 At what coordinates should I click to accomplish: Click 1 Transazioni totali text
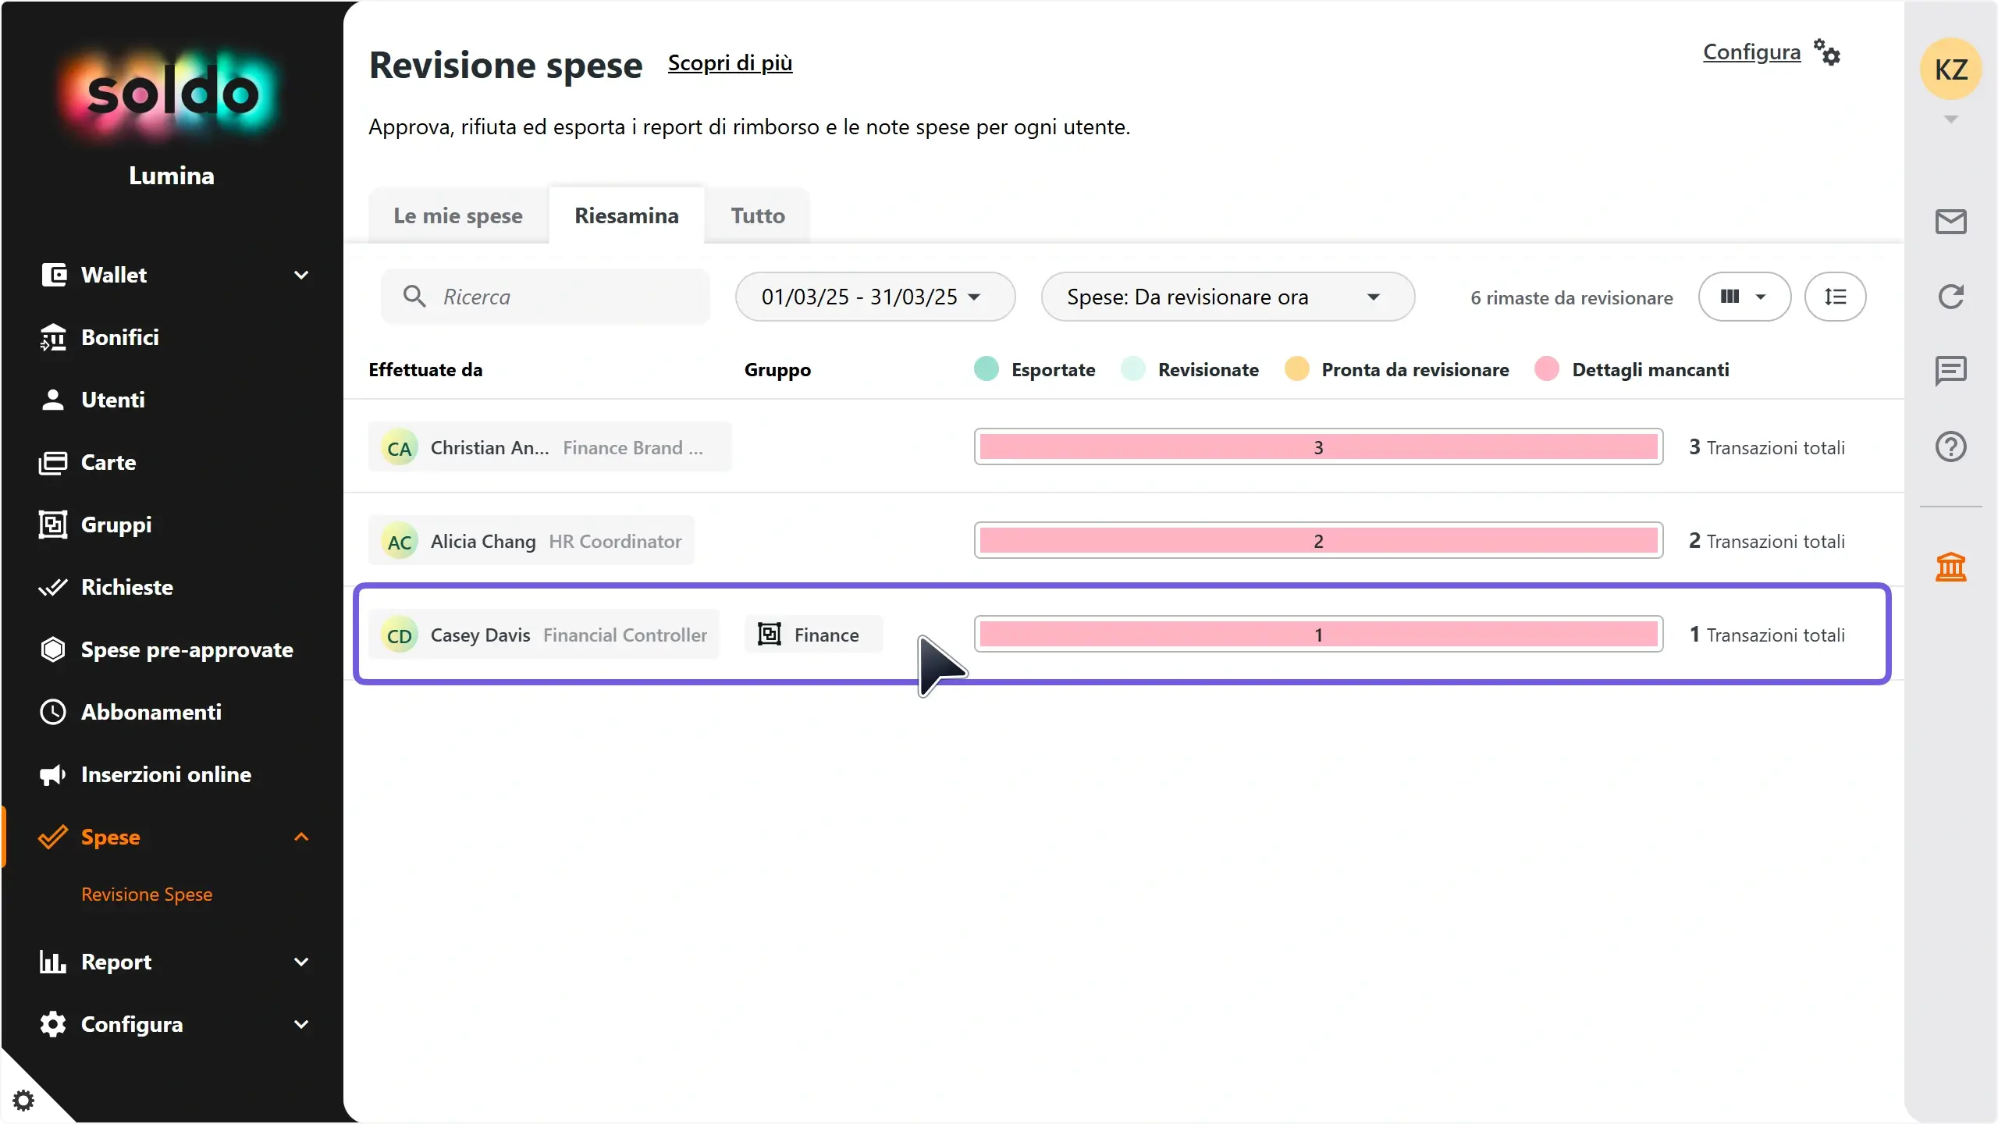click(1767, 635)
